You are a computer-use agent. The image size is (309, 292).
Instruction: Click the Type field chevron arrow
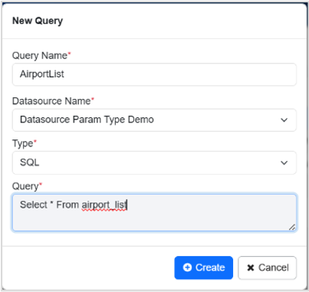(284, 162)
